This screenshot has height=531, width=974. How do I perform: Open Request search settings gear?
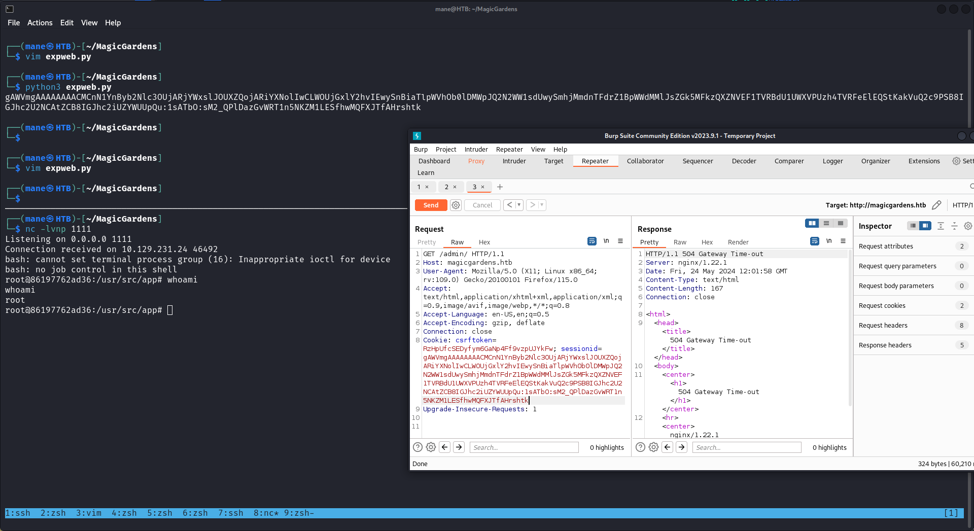click(x=431, y=447)
